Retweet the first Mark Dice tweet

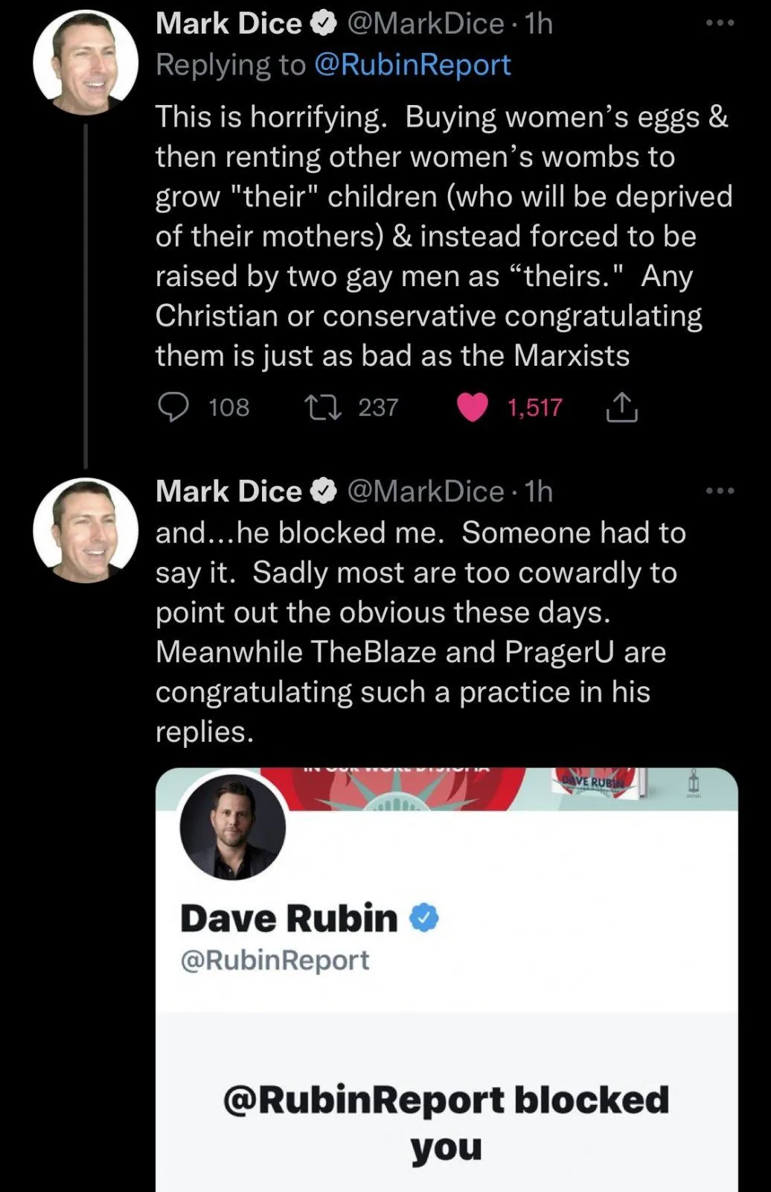(x=323, y=408)
